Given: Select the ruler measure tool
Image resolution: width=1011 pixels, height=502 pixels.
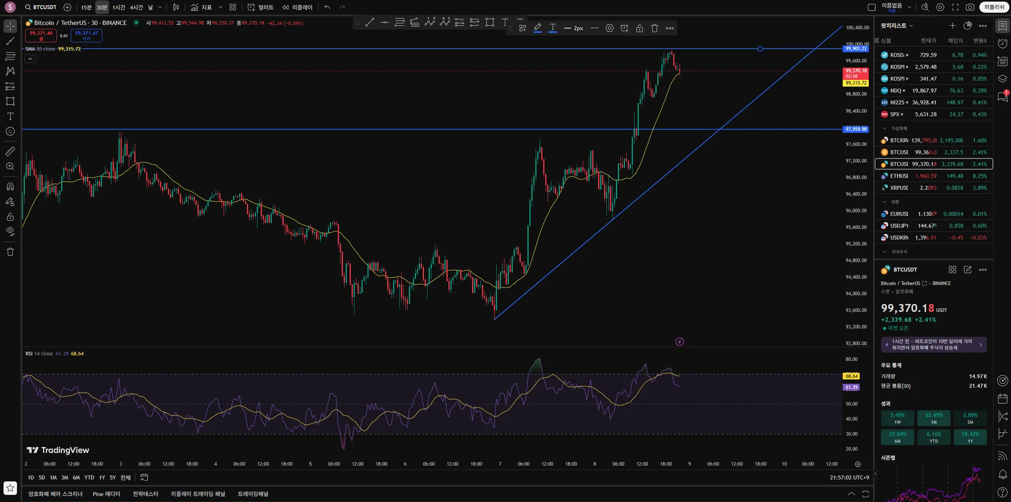Looking at the screenshot, I should coord(10,152).
